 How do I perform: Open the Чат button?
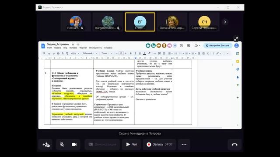[131, 144]
